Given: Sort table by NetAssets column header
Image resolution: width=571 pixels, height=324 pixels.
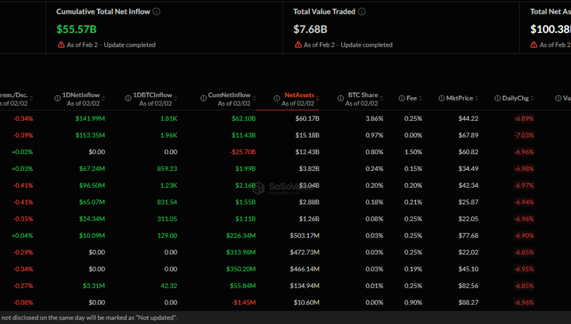Looking at the screenshot, I should point(299,95).
